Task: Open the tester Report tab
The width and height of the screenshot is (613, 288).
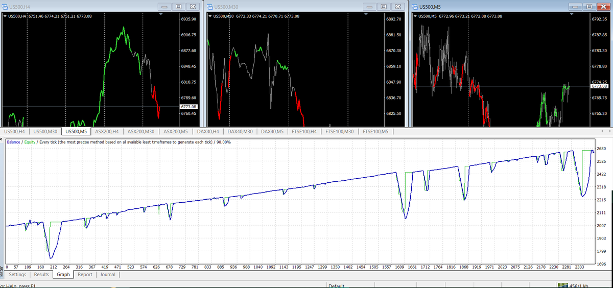Action: coord(85,274)
